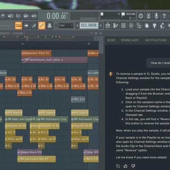Viewport: 170px width, 170px height.
Task: Open the undo history circular arrow icon
Action: click(141, 16)
